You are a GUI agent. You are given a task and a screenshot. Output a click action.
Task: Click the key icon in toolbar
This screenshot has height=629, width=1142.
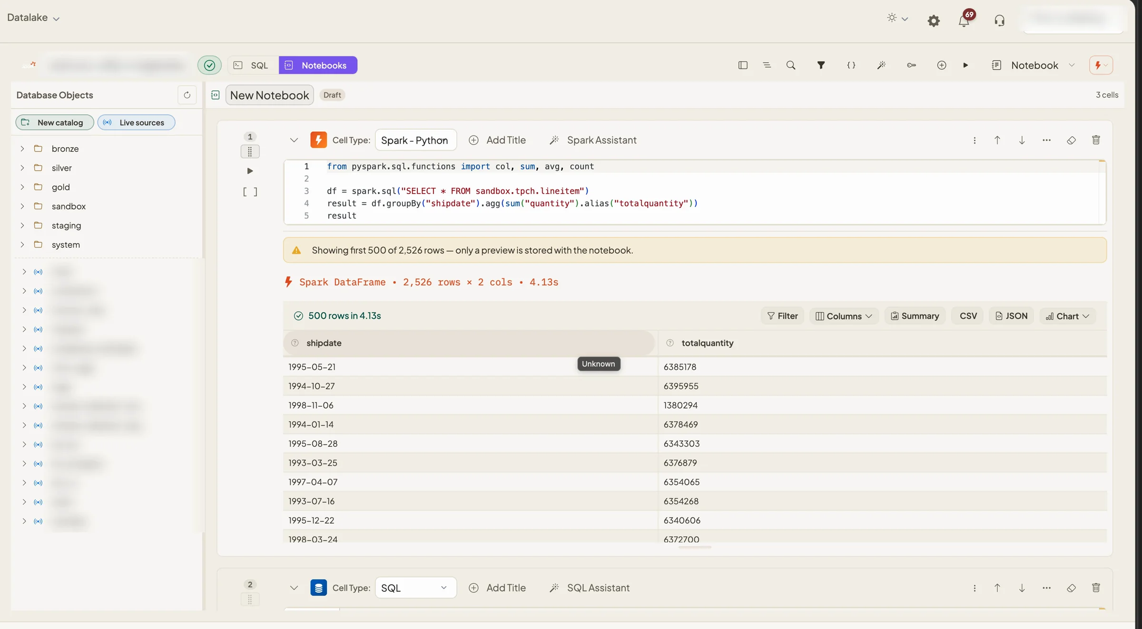911,65
